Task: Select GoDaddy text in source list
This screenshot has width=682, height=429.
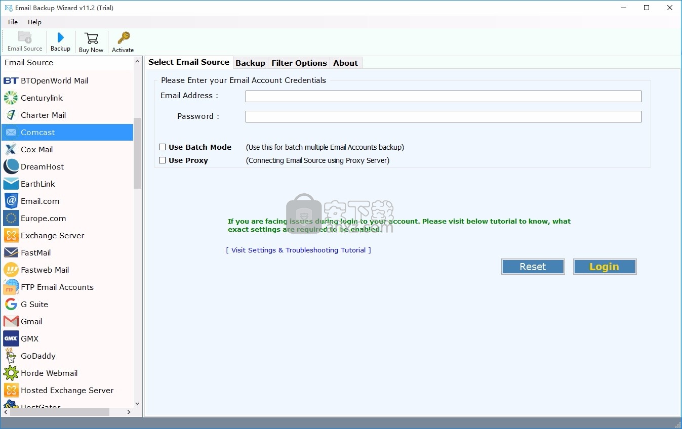Action: [38, 356]
